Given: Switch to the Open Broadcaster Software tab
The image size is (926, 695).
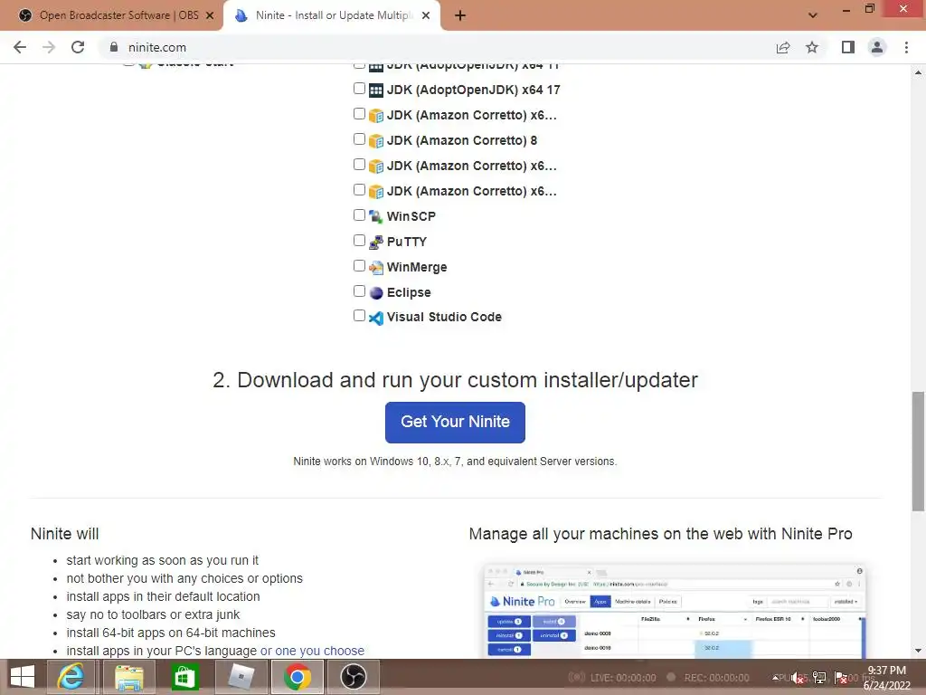Looking at the screenshot, I should [111, 15].
